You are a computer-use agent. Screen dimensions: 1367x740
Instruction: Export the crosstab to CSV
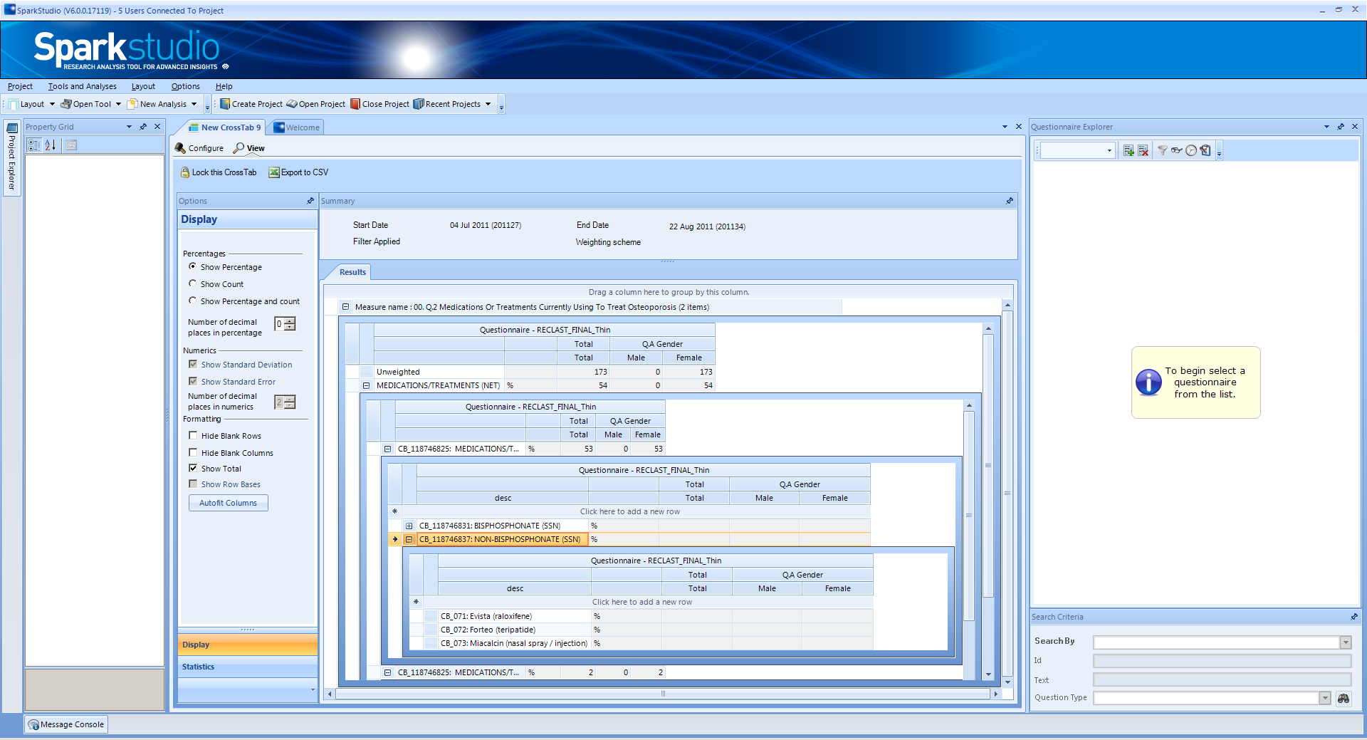point(298,172)
